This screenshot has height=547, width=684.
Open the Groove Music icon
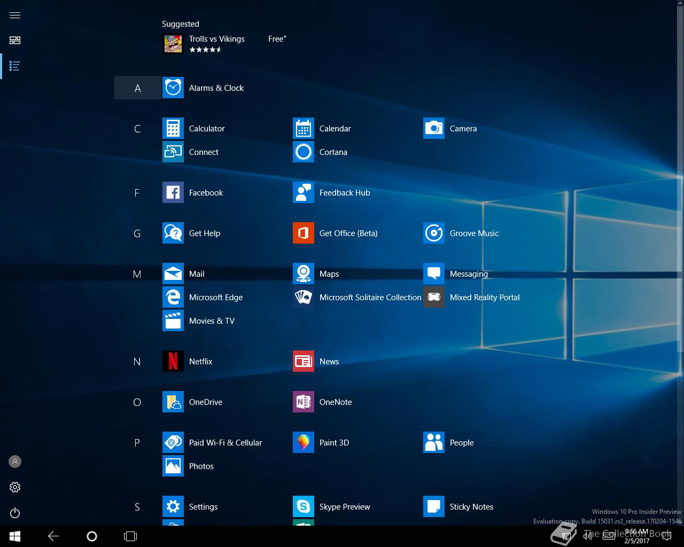coord(434,233)
